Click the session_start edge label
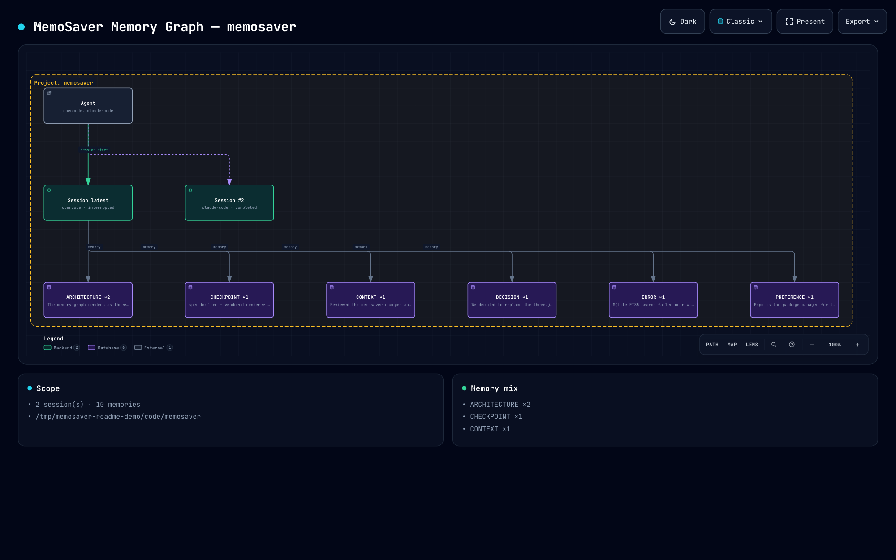 [94, 150]
